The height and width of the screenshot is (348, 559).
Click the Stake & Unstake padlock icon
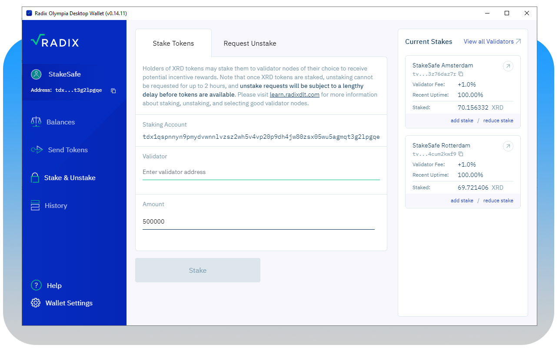coord(35,177)
